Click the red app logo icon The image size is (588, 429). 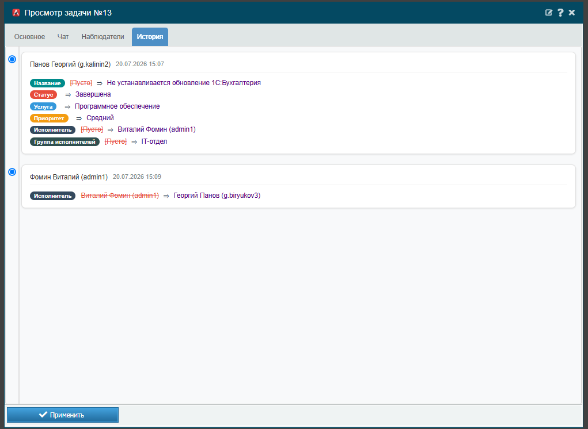coord(16,13)
